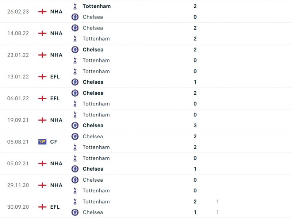This screenshot has height=220, width=292.
Task: Click the grey number 1 beside the 30.09.20 score
Action: [x=218, y=201]
